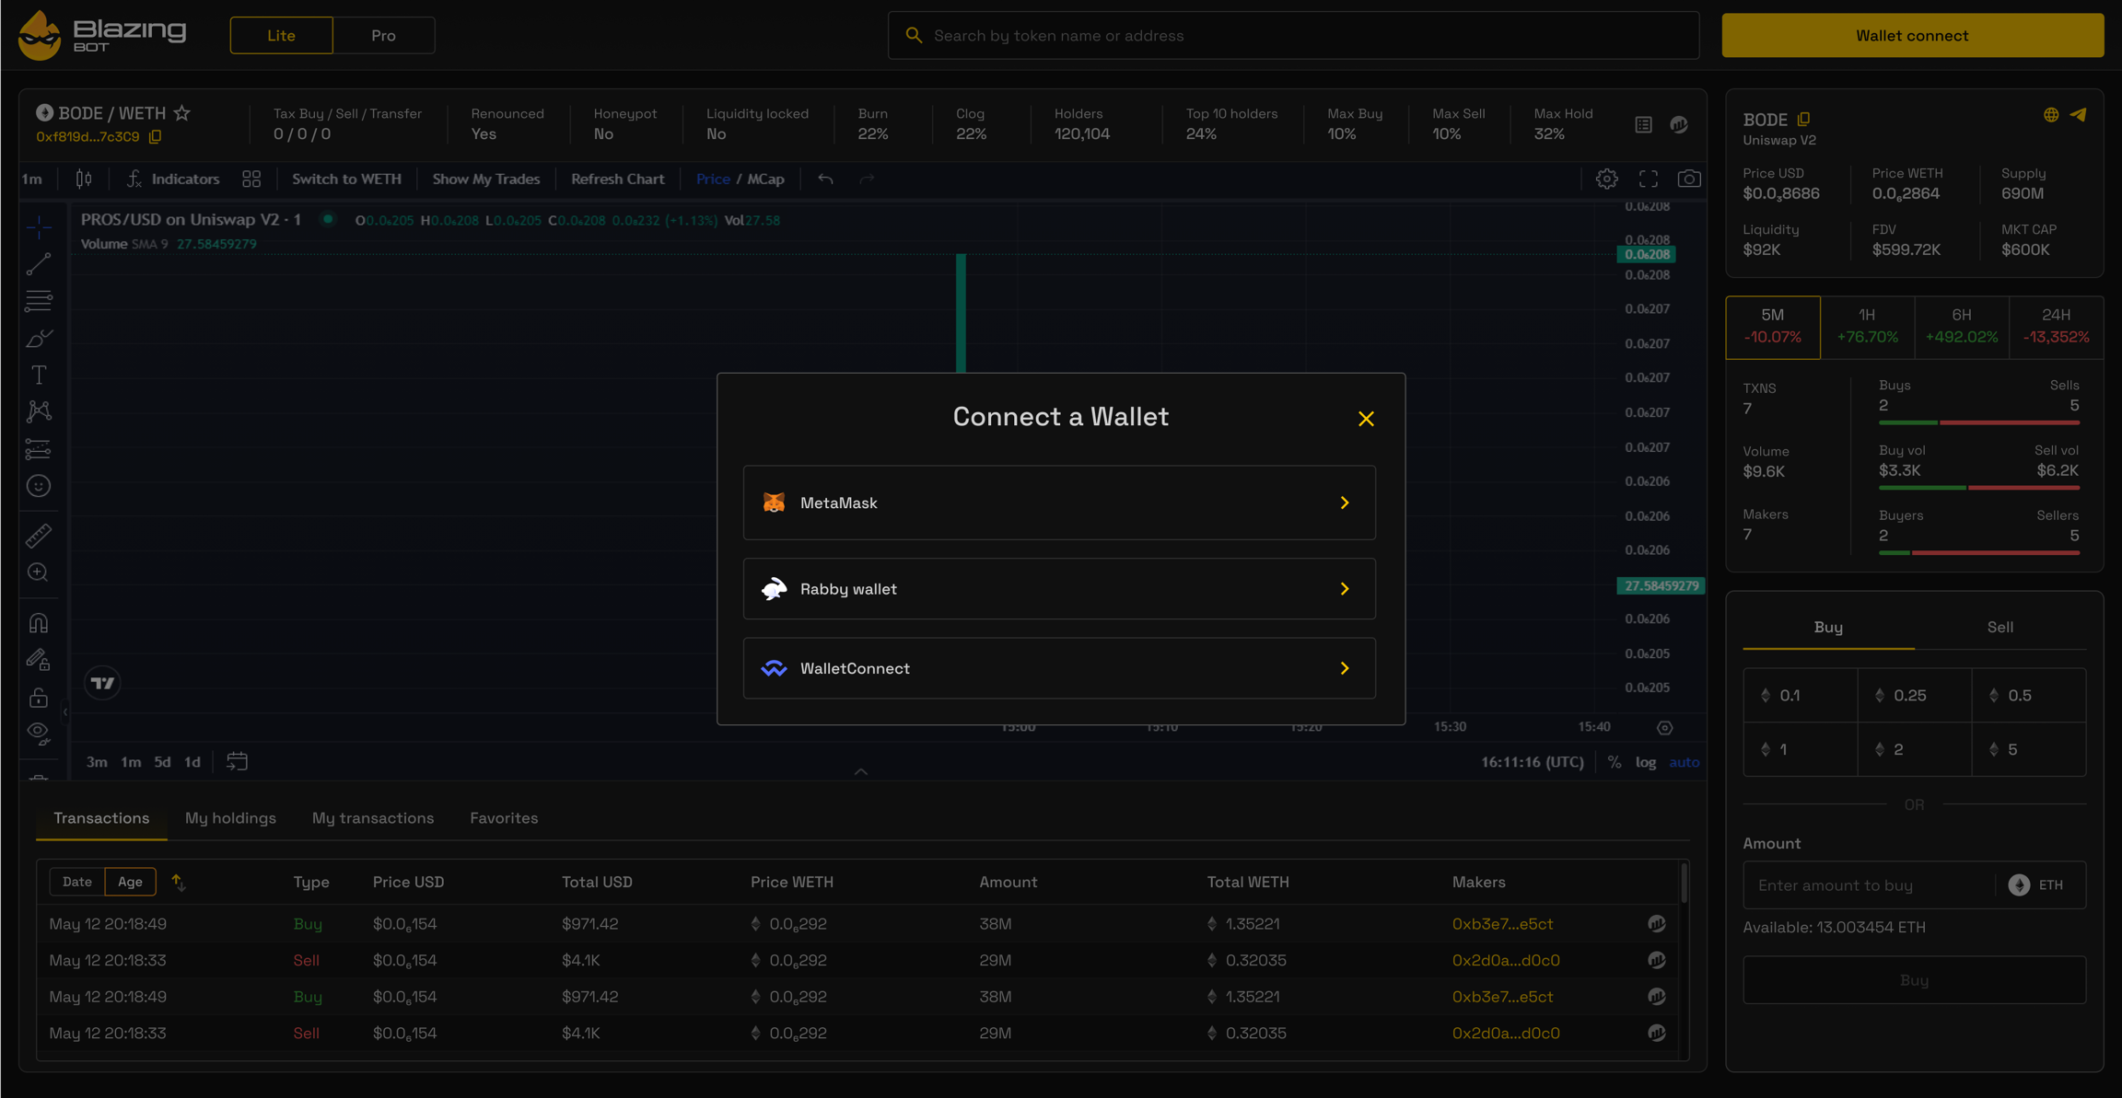Toggle Date display in transactions table
Screen dimensions: 2122x1098
coord(77,882)
